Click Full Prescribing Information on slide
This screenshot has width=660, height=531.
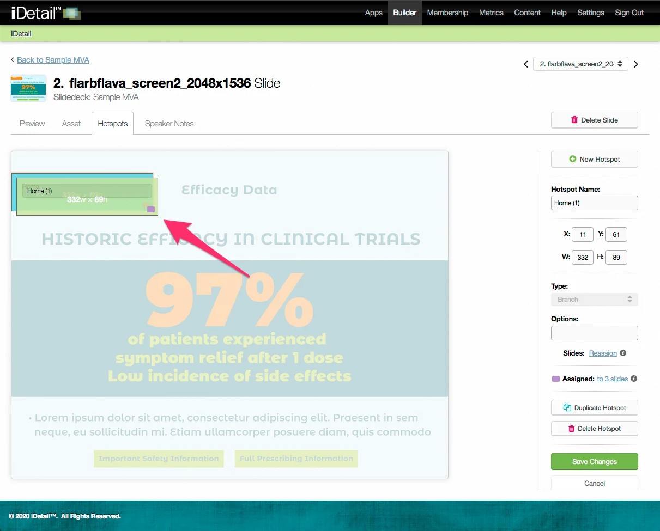(296, 459)
